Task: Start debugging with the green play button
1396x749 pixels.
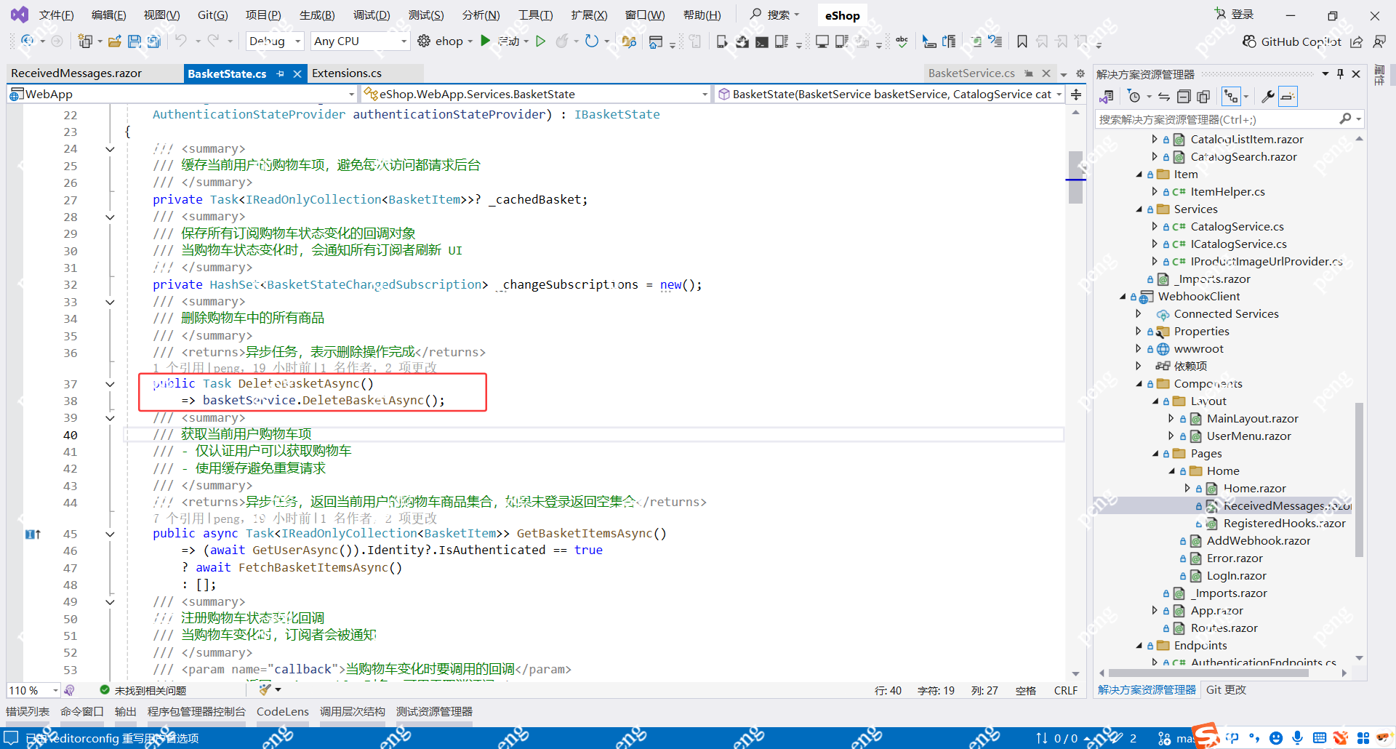Action: coord(485,41)
